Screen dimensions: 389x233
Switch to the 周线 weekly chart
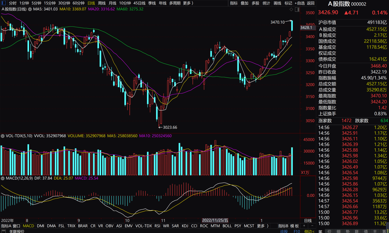point(102,3)
